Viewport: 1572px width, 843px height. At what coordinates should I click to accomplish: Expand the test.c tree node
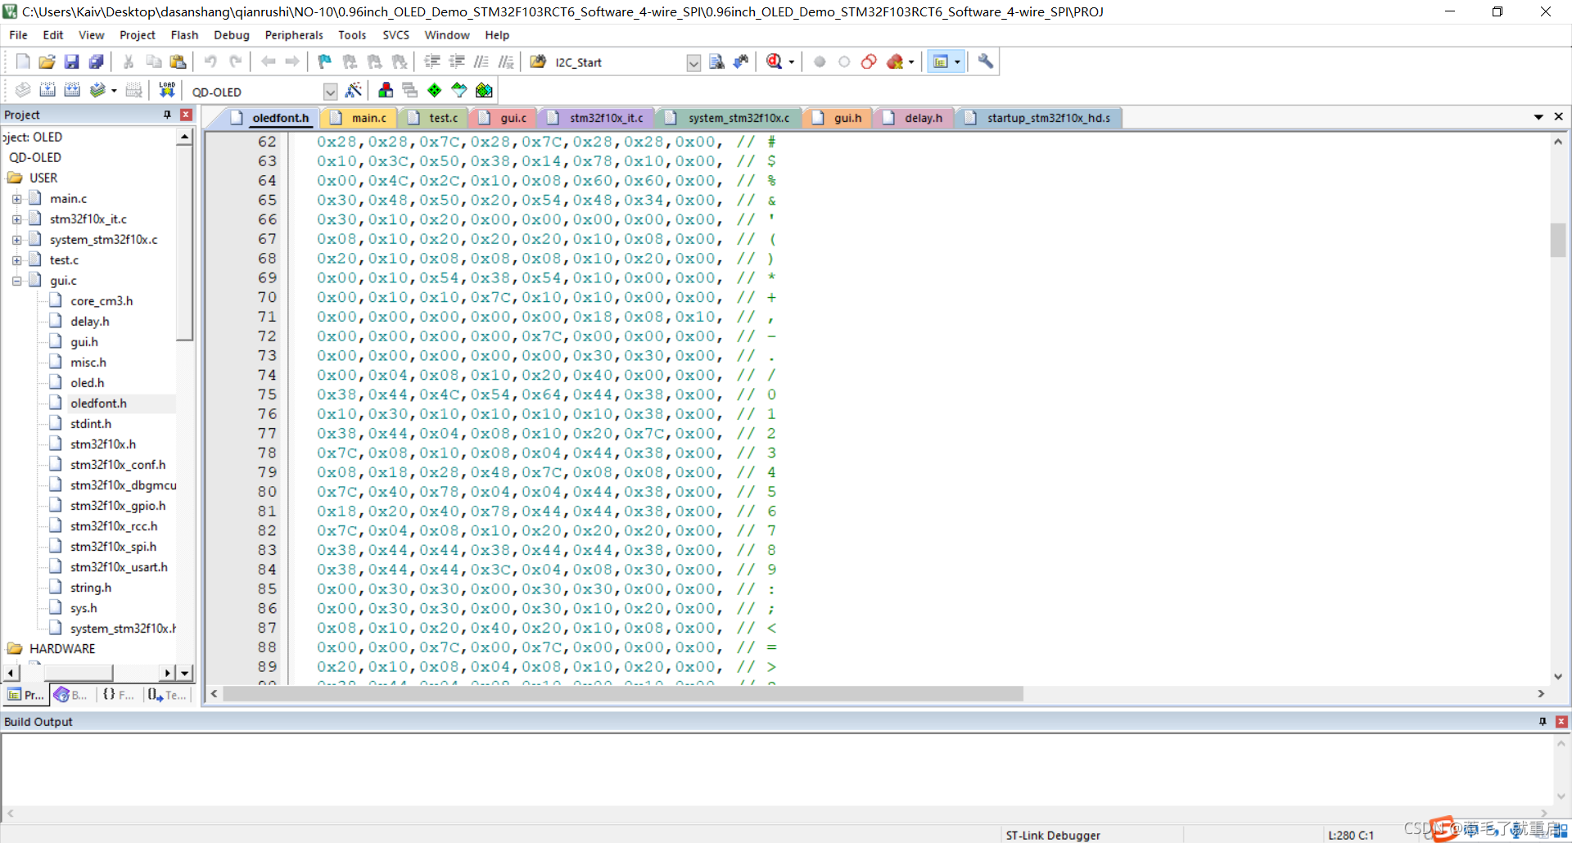tap(16, 260)
